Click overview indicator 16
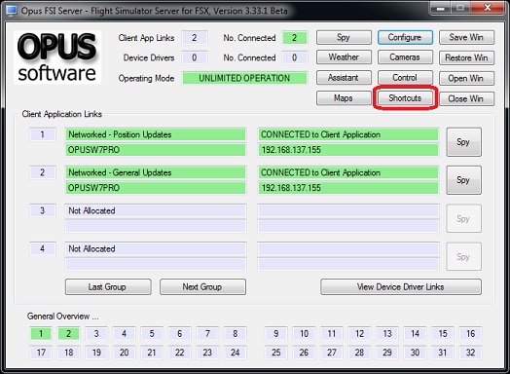The width and height of the screenshot is (510, 374). (x=471, y=334)
